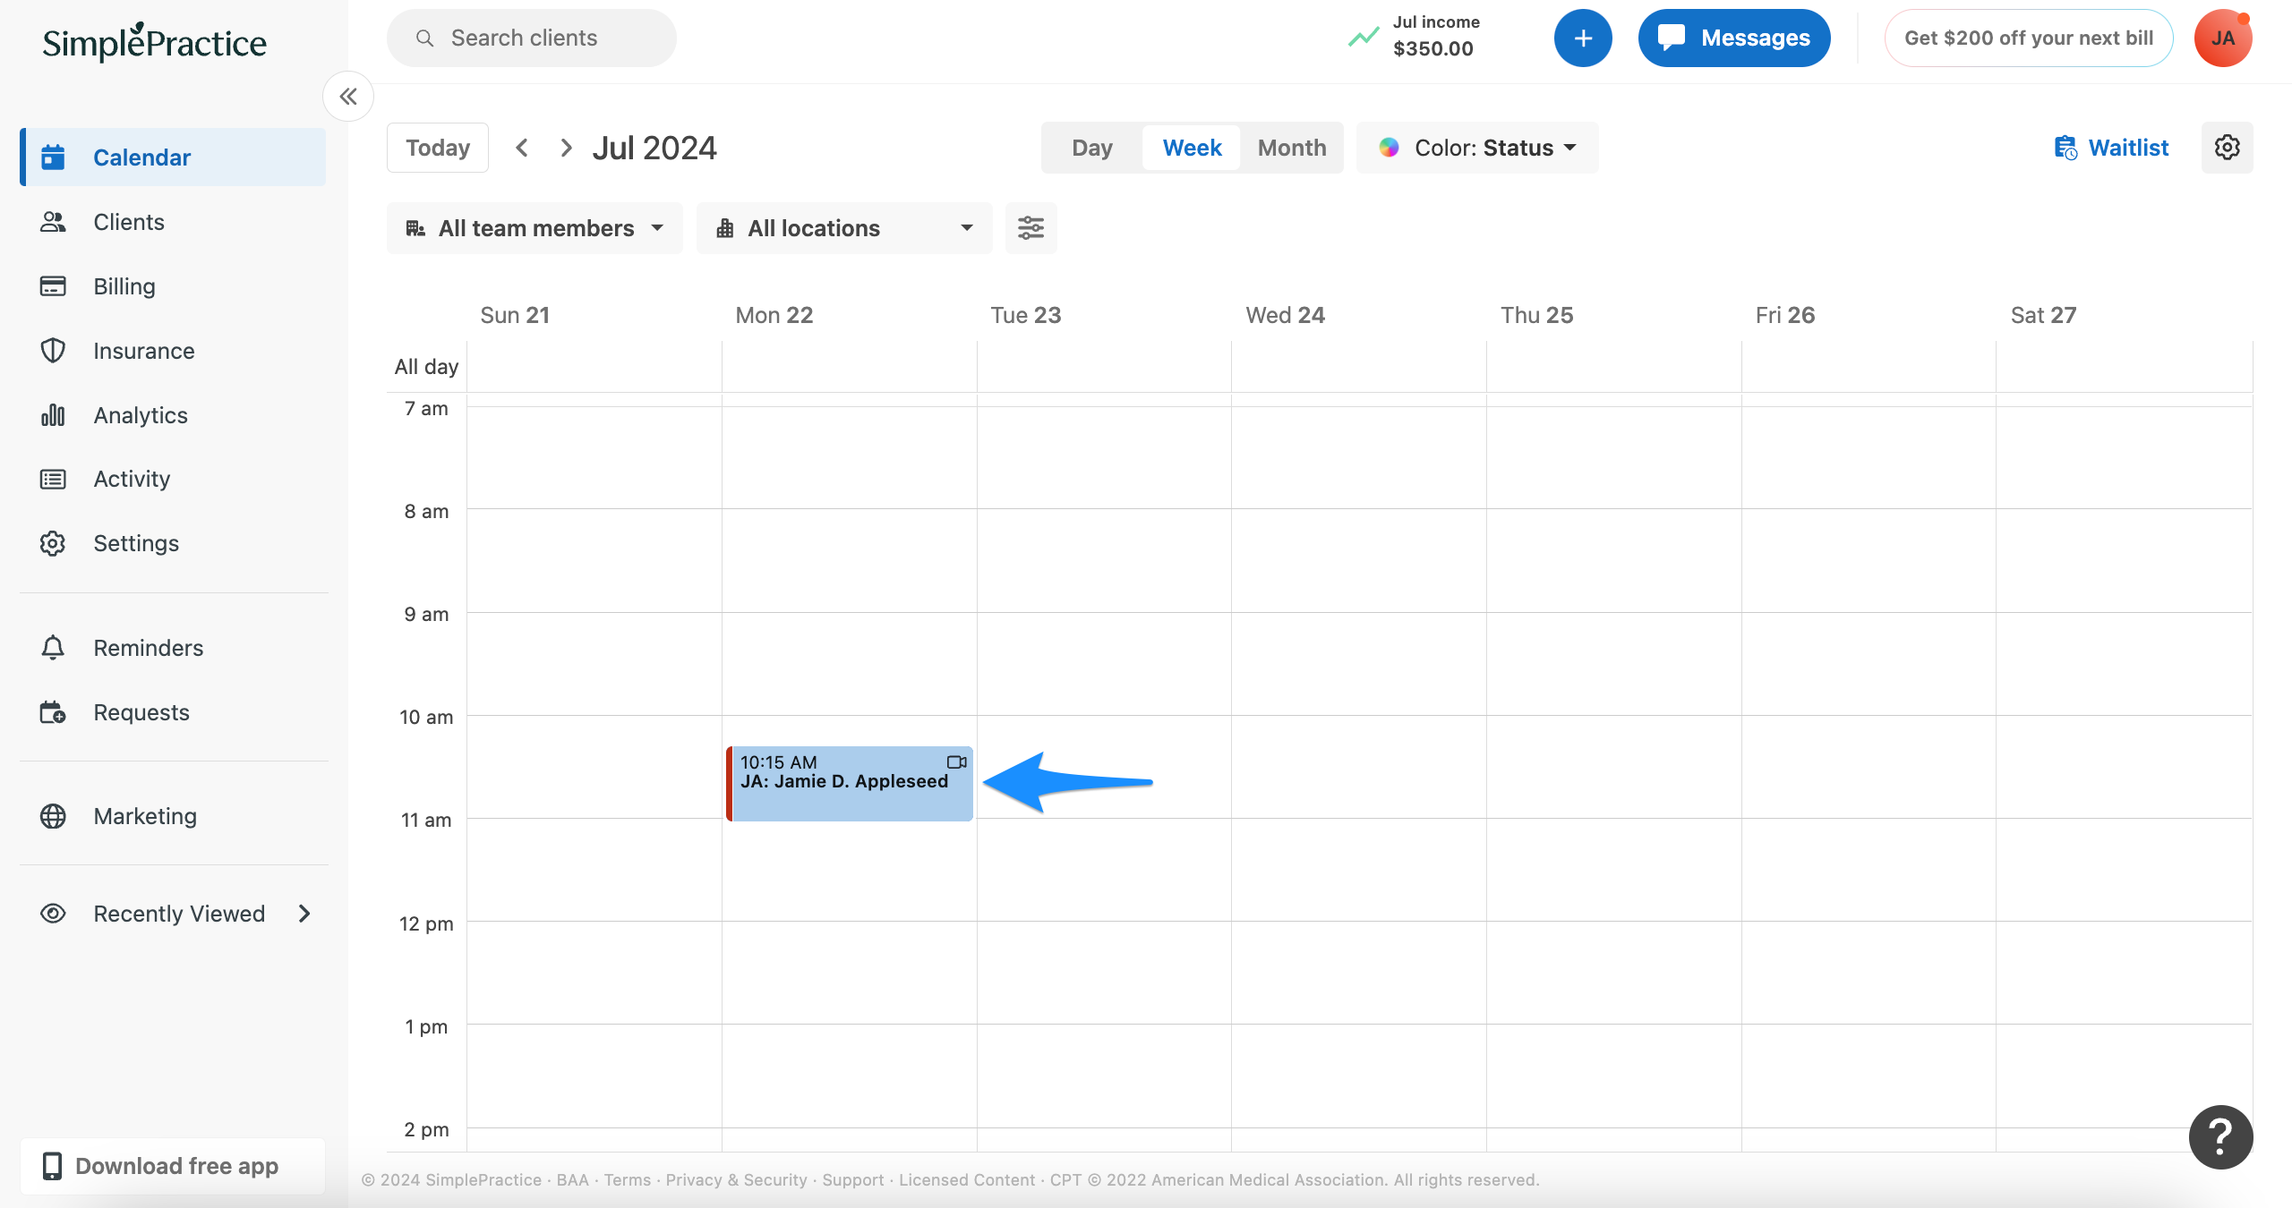Viewport: 2292px width, 1208px height.
Task: Click the Analytics bar chart icon
Action: coord(53,415)
